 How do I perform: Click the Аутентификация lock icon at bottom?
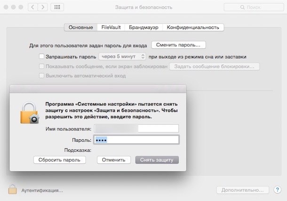[x=12, y=189]
